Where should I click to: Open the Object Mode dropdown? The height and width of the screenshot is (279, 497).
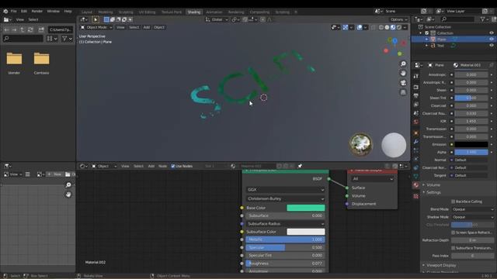tap(96, 28)
